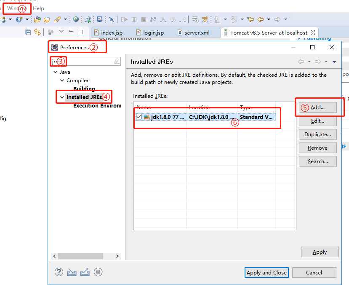
Task: Click the main toolbar Back arrow icon
Action: [x=261, y=19]
